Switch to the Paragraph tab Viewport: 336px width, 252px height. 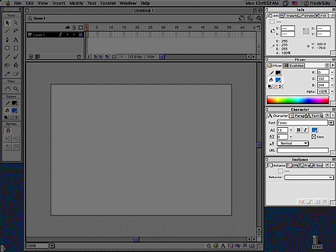tap(298, 116)
